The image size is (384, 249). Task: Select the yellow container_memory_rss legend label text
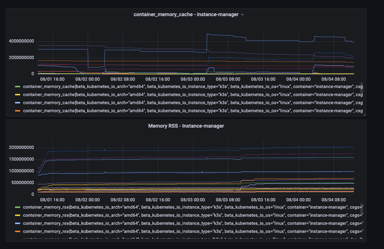point(110,215)
